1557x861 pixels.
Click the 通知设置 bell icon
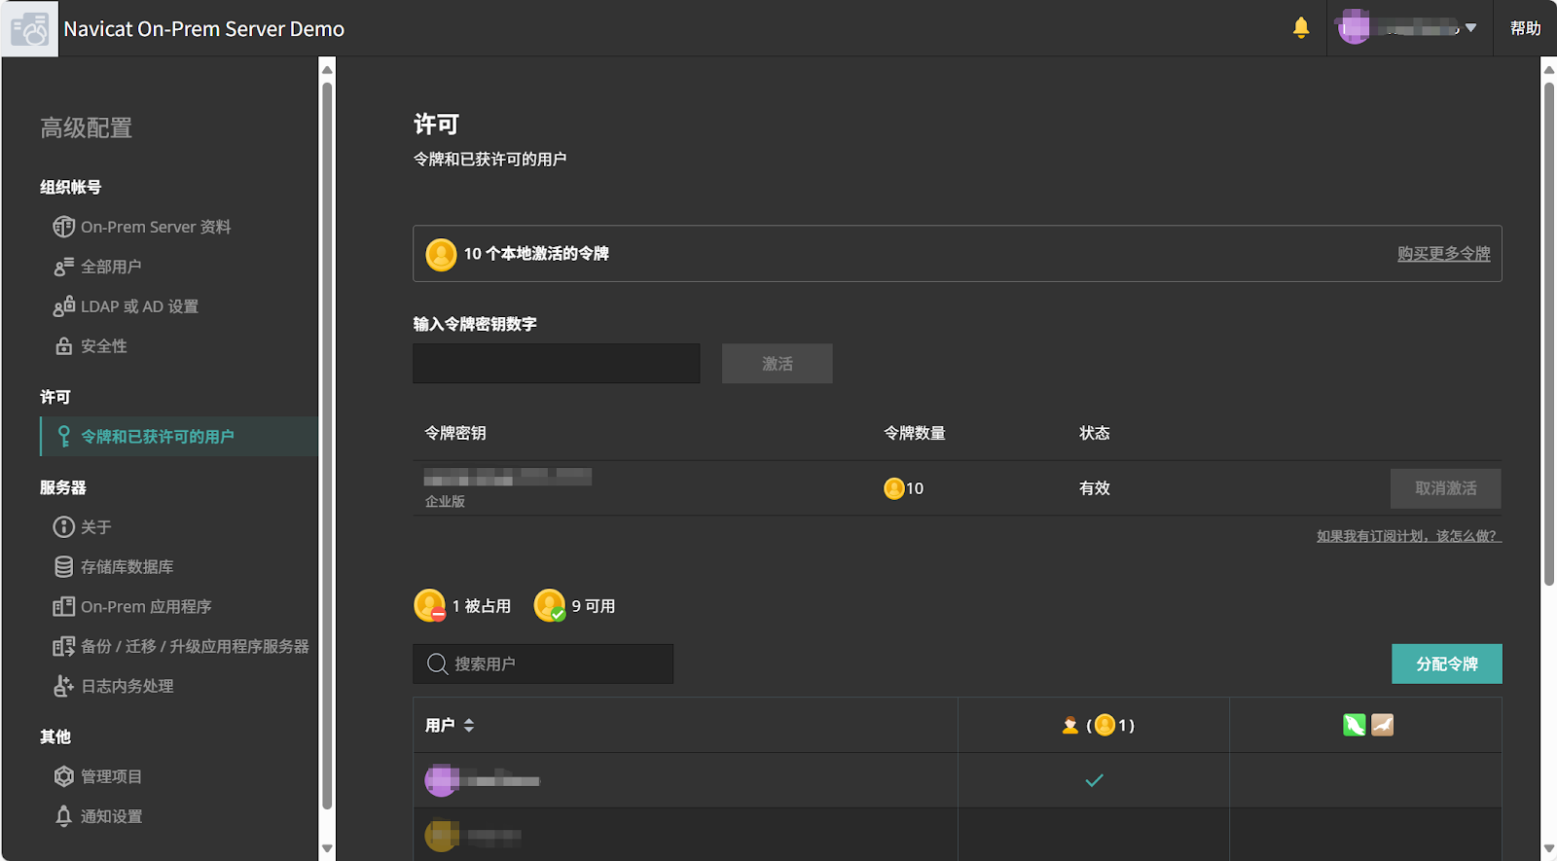(63, 816)
